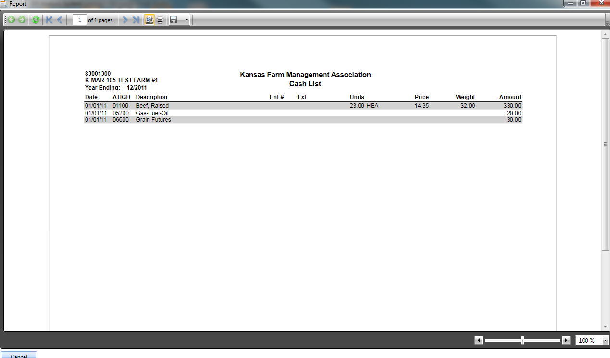Screen dimensions: 610x358
Task: Click the amount 330.00
Action: pos(512,106)
